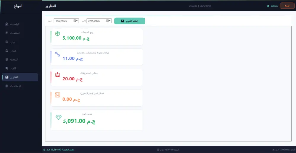Click the red upload icon on إجمالي المصروفات card
Viewport: 296px width, 153px height.
[57, 75]
